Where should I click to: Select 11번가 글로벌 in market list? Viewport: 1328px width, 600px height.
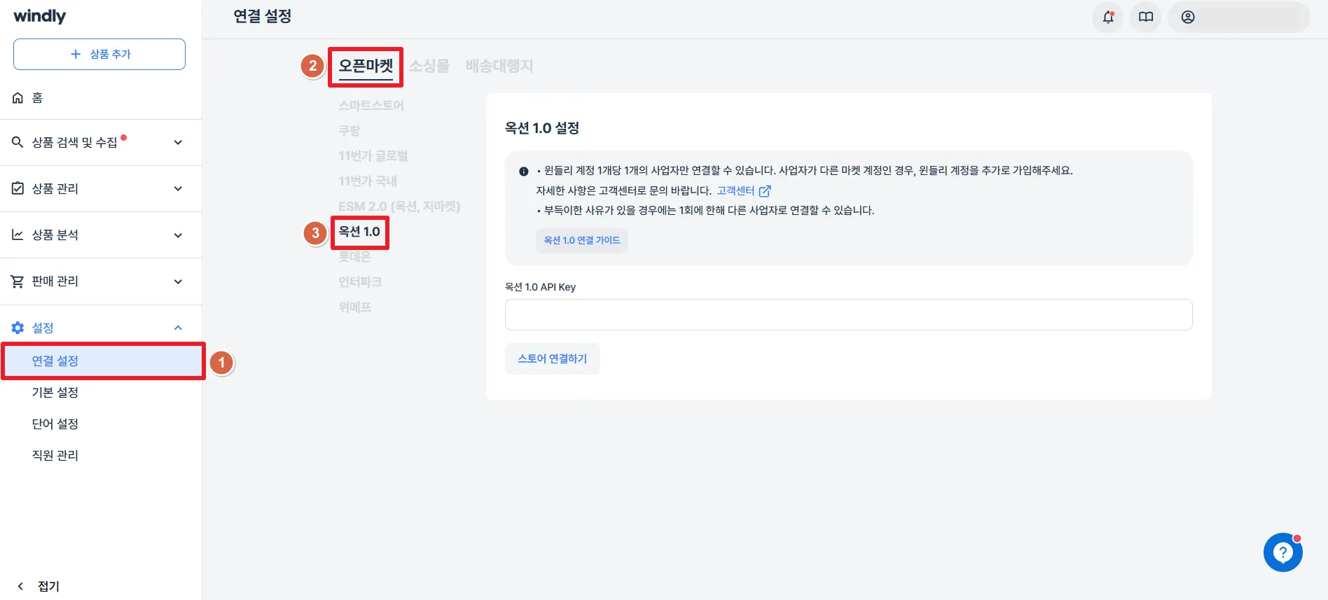(373, 155)
